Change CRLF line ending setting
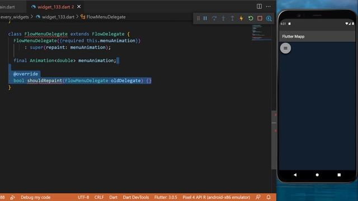 pos(99,197)
